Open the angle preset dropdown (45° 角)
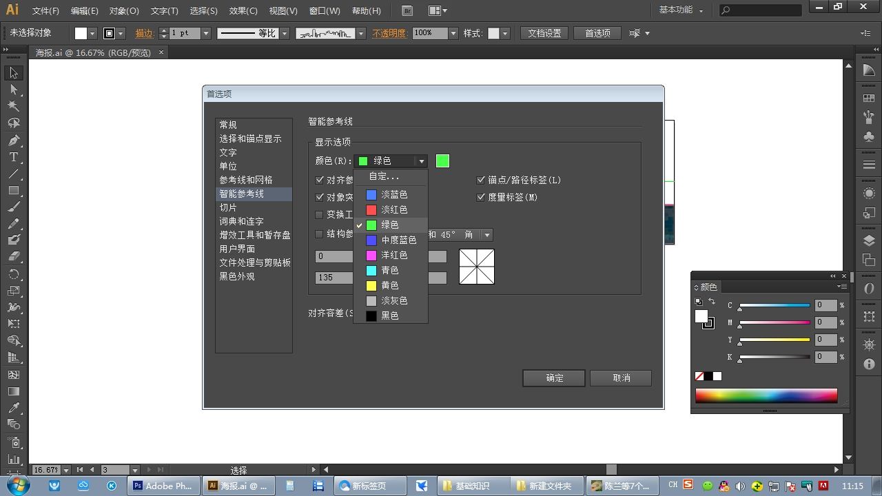Screen dimensions: 882x496 [486, 235]
